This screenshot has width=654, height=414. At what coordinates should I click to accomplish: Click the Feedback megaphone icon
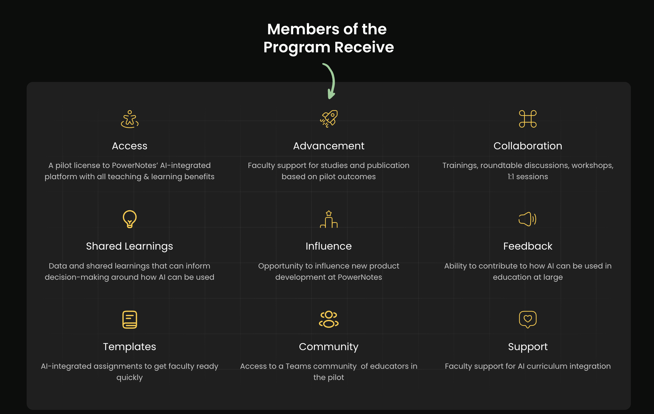(x=528, y=219)
